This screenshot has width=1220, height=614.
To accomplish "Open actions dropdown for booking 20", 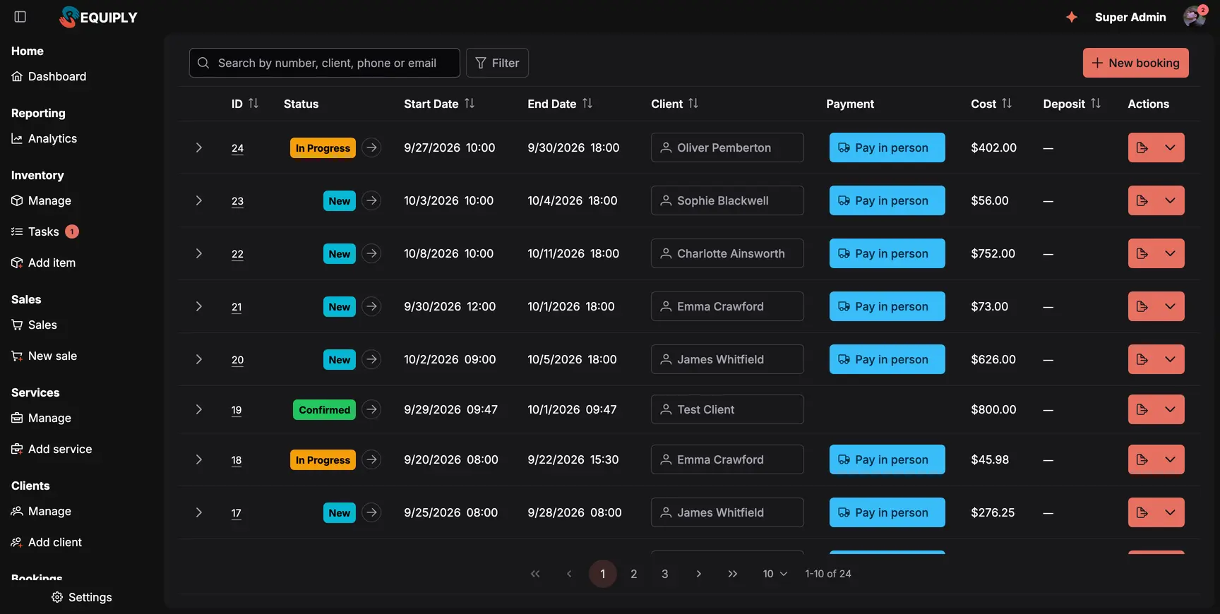I will click(1170, 359).
